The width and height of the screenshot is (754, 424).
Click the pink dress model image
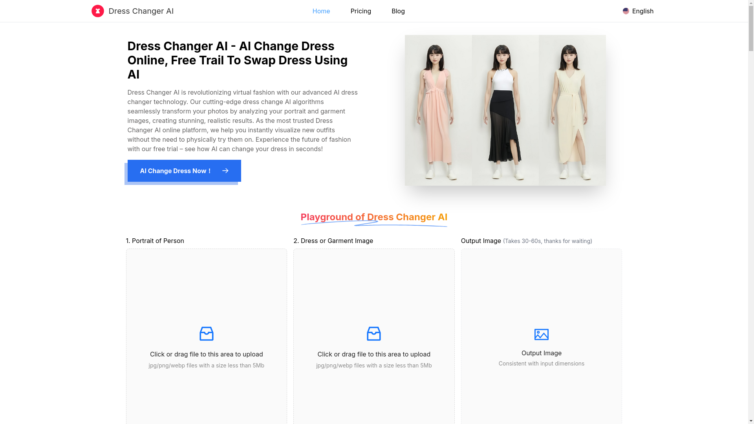click(438, 110)
